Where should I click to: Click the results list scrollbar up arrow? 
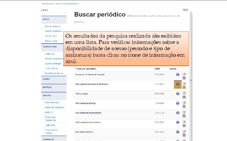click(191, 13)
